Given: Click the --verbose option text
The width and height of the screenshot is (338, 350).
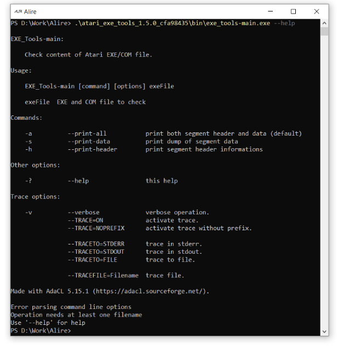Looking at the screenshot, I should [84, 212].
